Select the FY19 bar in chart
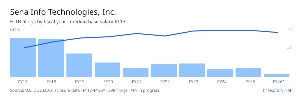Image resolution: width=302 pixels, height=100 pixels. coord(79,65)
